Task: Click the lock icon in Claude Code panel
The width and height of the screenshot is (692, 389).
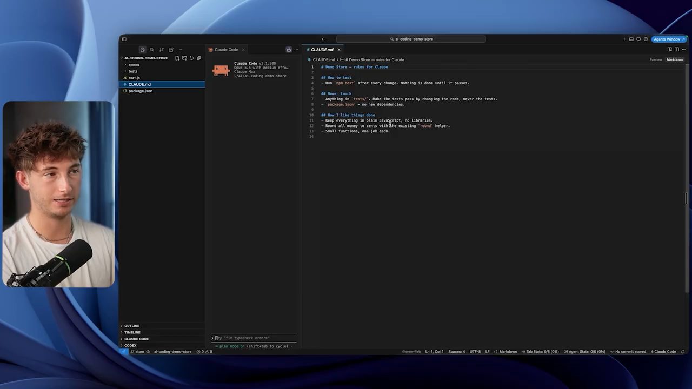Action: [289, 50]
